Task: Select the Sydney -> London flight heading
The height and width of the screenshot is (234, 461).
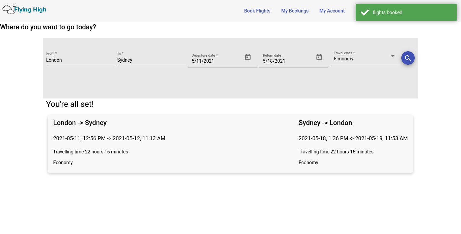Action: tap(325, 123)
